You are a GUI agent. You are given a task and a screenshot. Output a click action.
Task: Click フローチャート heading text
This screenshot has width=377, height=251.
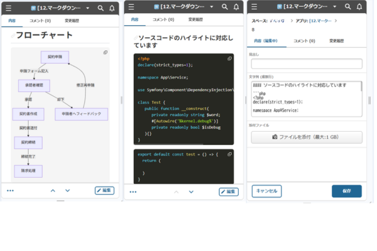pos(44,35)
